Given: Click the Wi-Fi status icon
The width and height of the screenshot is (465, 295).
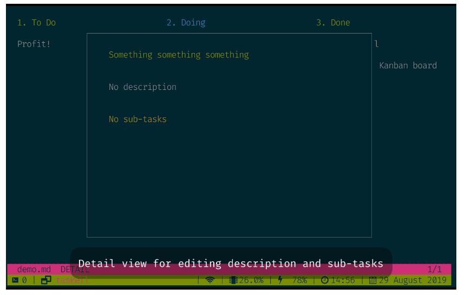Looking at the screenshot, I should [210, 280].
